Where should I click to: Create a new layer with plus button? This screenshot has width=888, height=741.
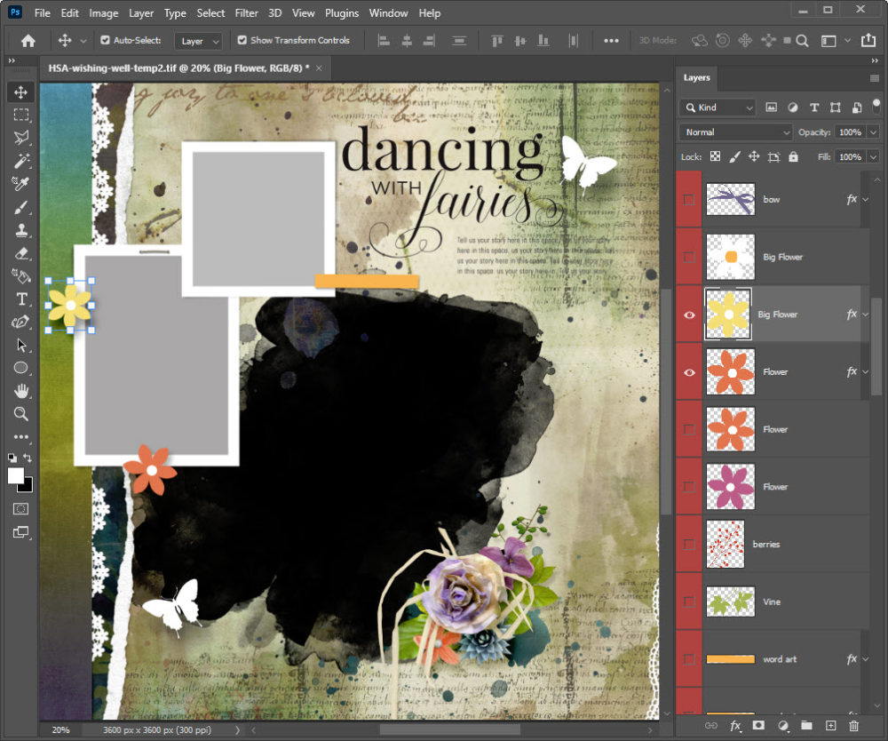pyautogui.click(x=830, y=726)
